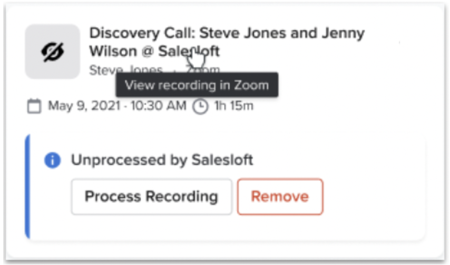Image resolution: width=450 pixels, height=265 pixels.
Task: Click the blue info circle icon
Action: [x=52, y=160]
